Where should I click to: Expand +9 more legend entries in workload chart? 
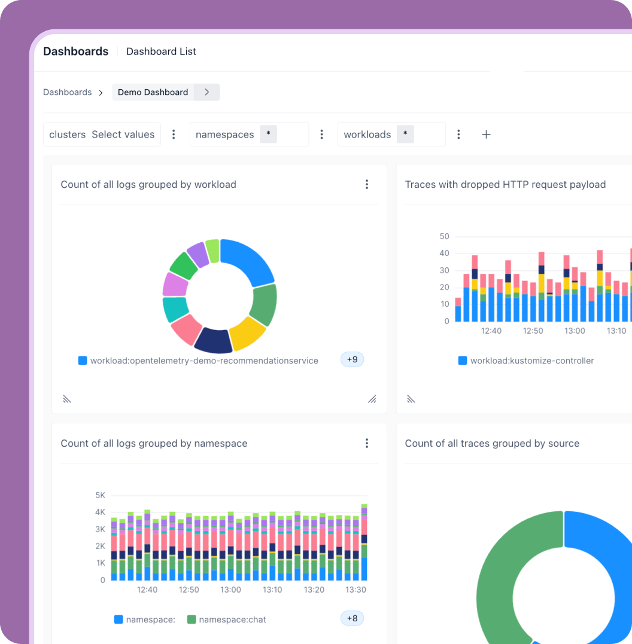point(352,359)
